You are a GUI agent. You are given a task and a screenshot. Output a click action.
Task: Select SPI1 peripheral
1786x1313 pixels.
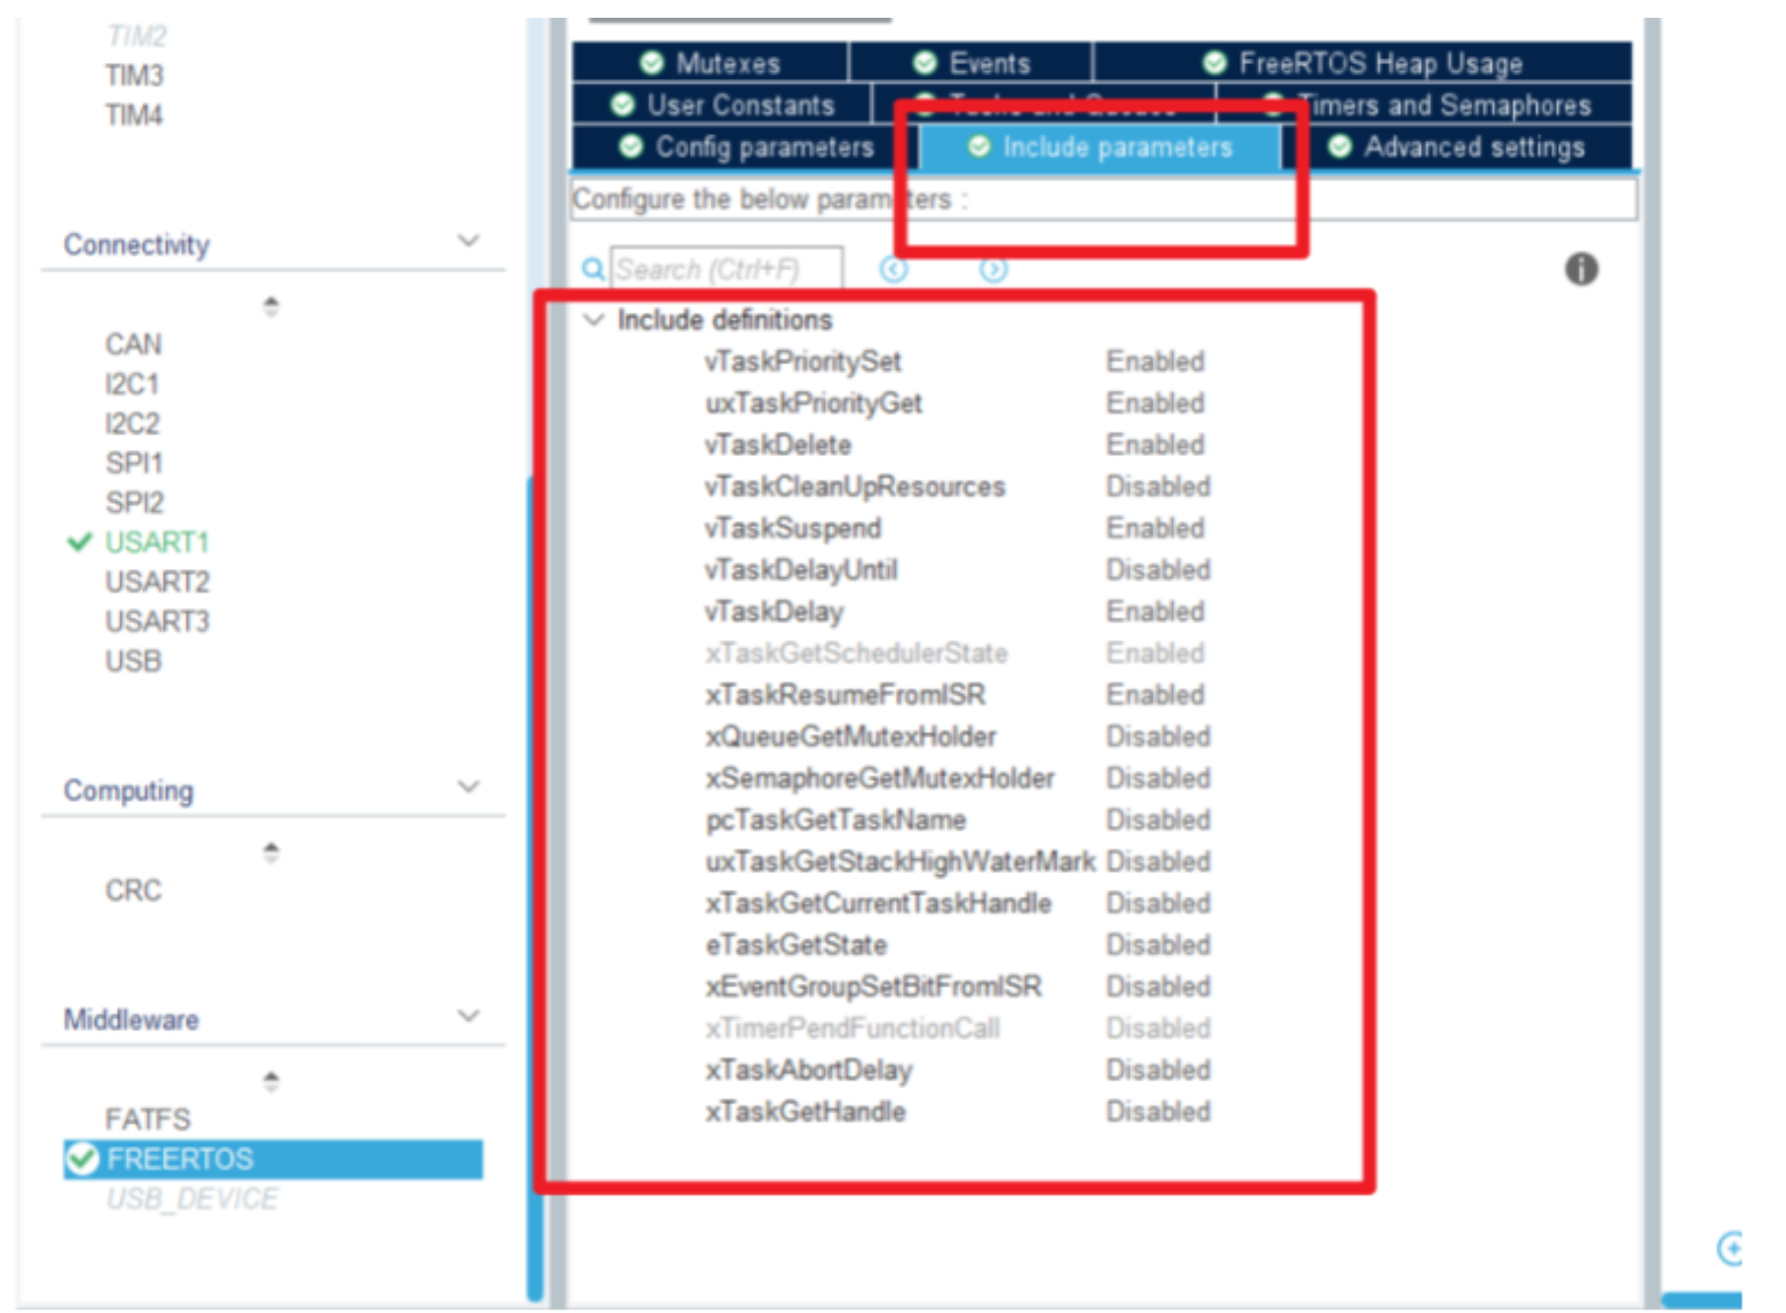[x=134, y=463]
